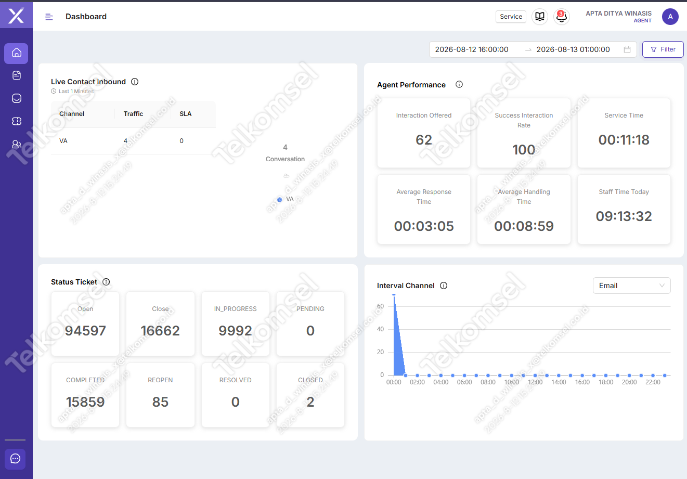Click the Service Time value 00:11:18
This screenshot has height=479, width=687.
(x=624, y=140)
